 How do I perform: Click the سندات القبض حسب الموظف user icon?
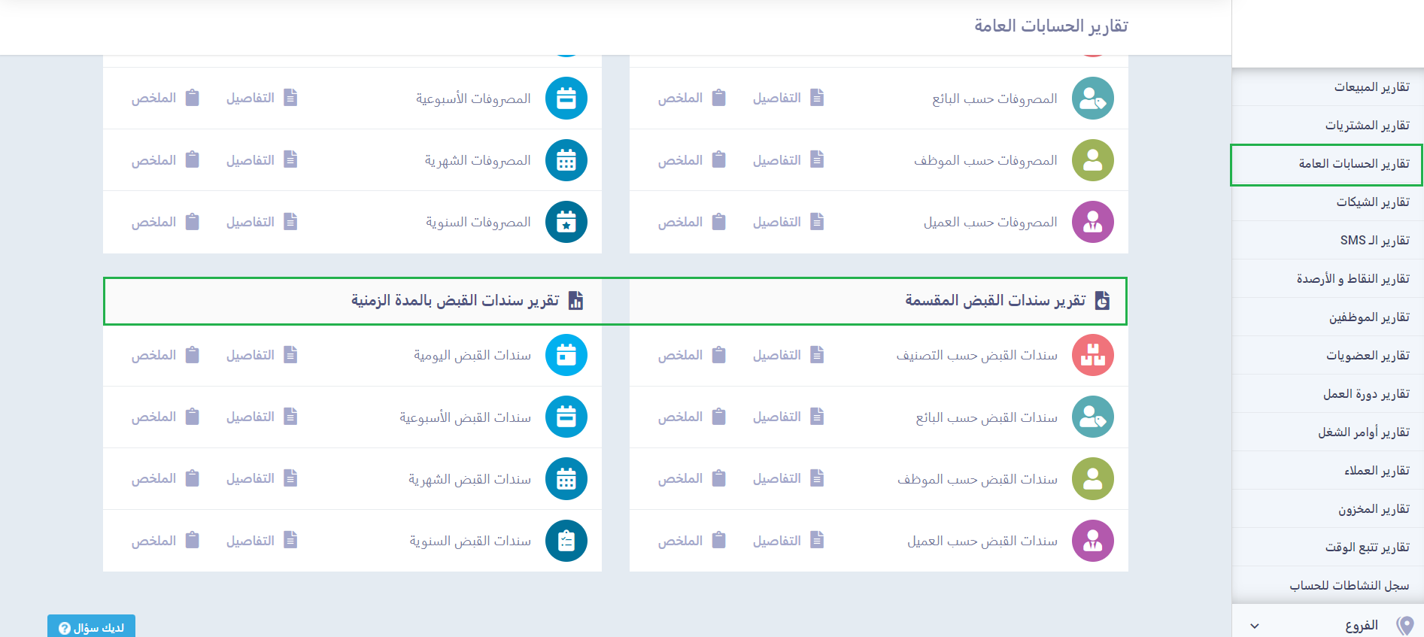[1092, 479]
